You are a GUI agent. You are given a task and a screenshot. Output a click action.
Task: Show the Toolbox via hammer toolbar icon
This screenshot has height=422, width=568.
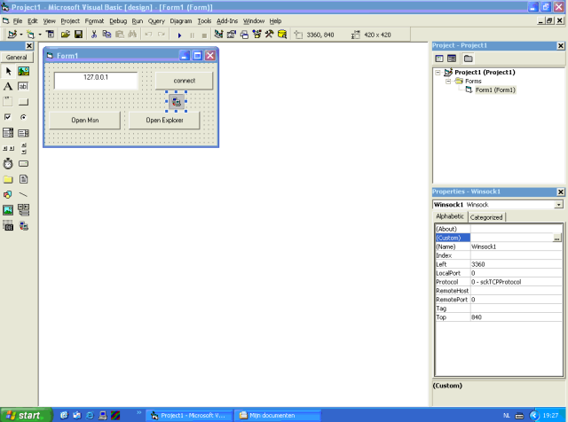pyautogui.click(x=269, y=35)
